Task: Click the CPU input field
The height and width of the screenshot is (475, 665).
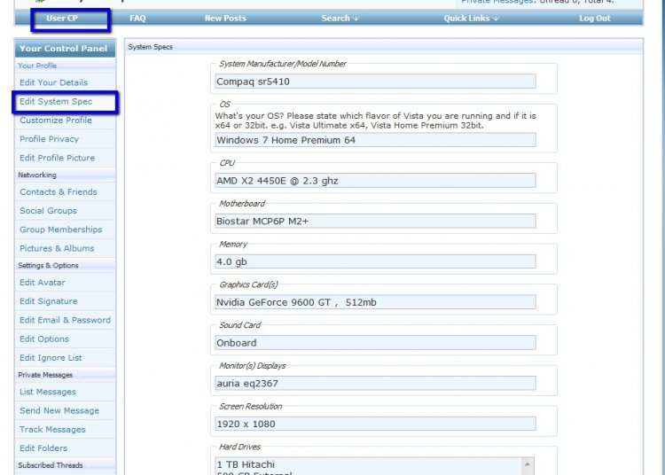Action: pyautogui.click(x=375, y=181)
